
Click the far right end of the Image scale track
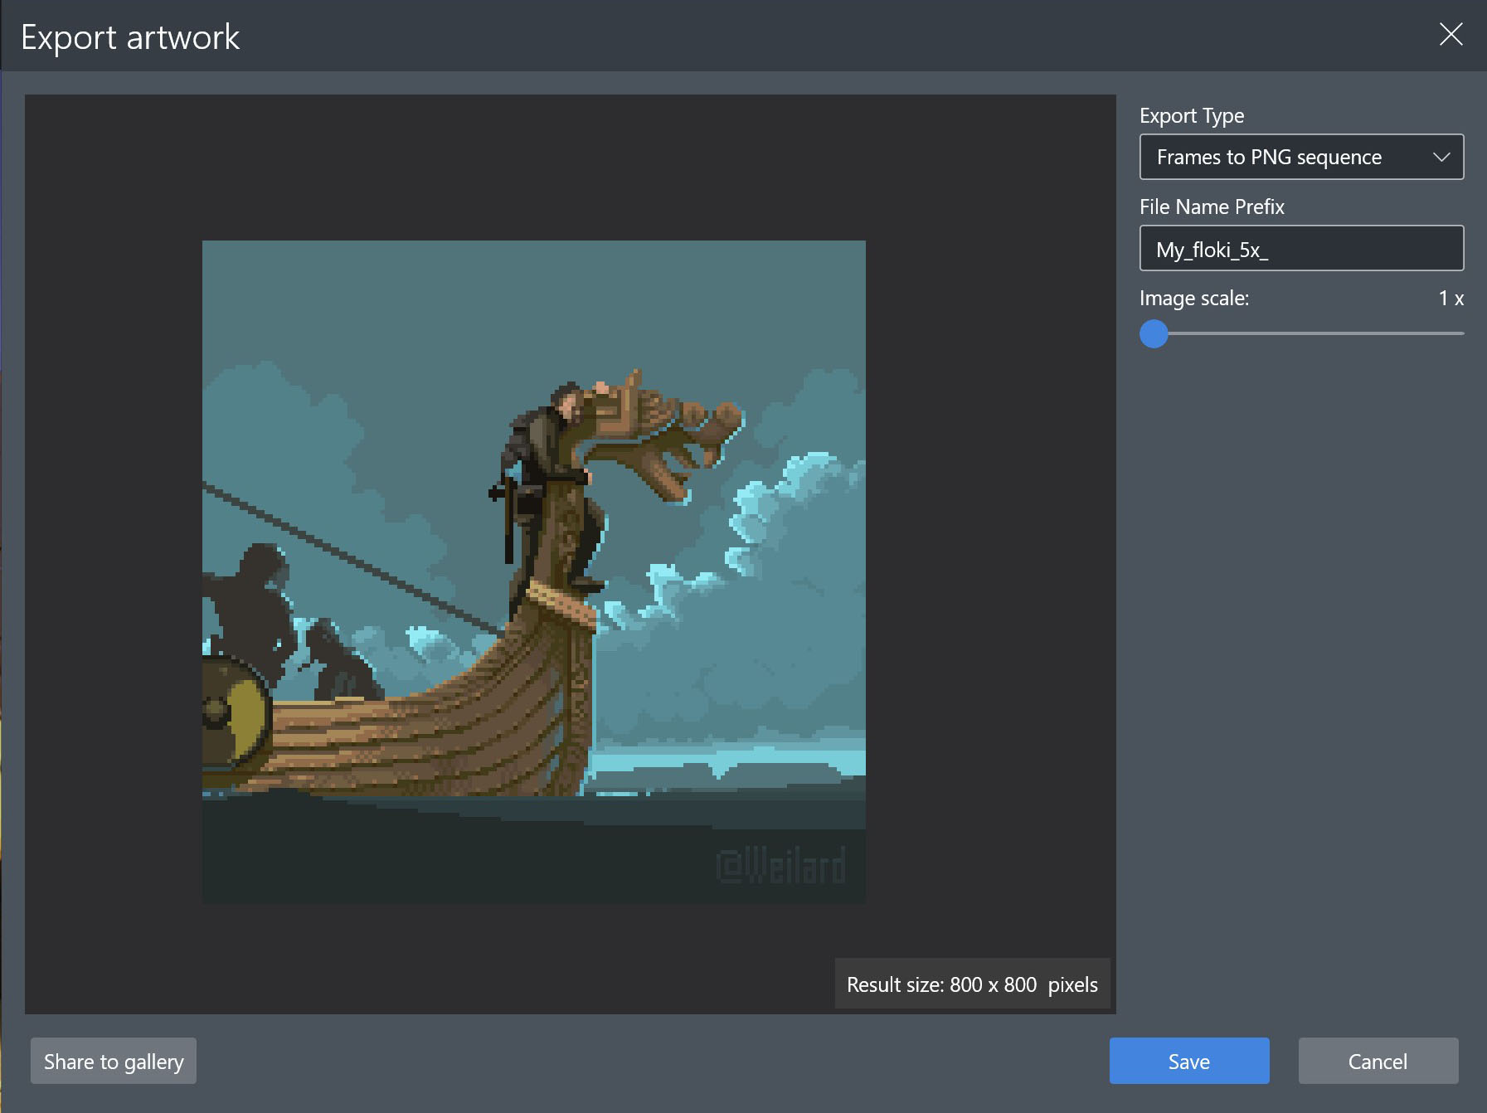(x=1461, y=333)
